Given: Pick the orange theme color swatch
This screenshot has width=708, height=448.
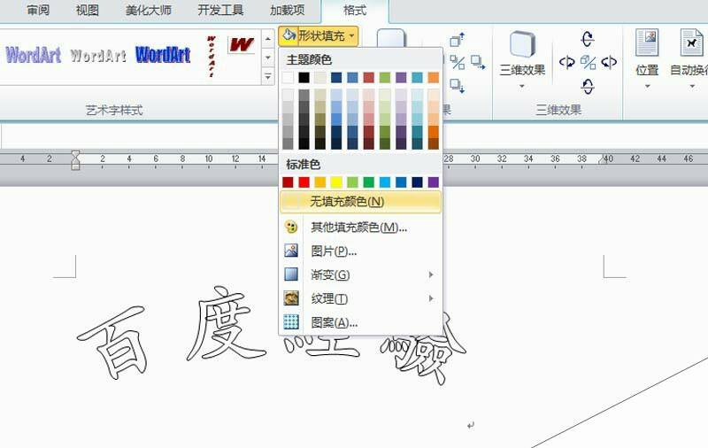Looking at the screenshot, I should (434, 78).
